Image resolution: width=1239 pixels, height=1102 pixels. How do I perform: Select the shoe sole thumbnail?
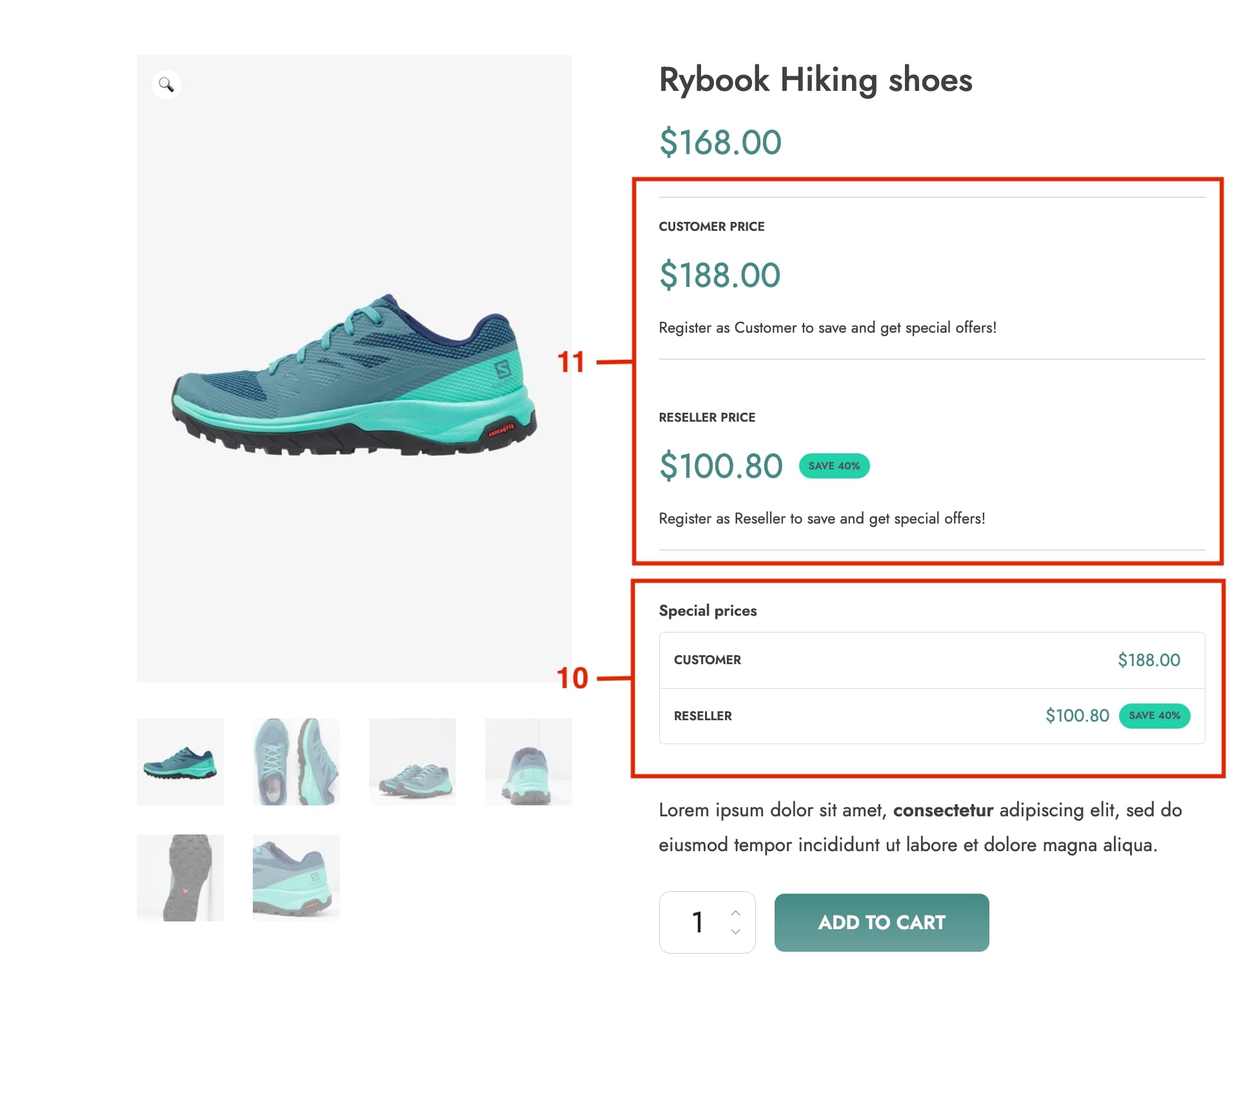point(180,878)
